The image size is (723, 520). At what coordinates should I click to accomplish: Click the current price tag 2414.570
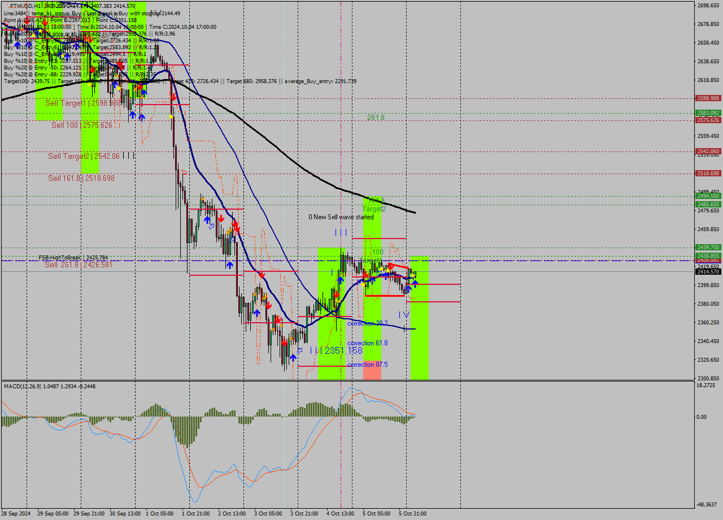click(x=708, y=271)
